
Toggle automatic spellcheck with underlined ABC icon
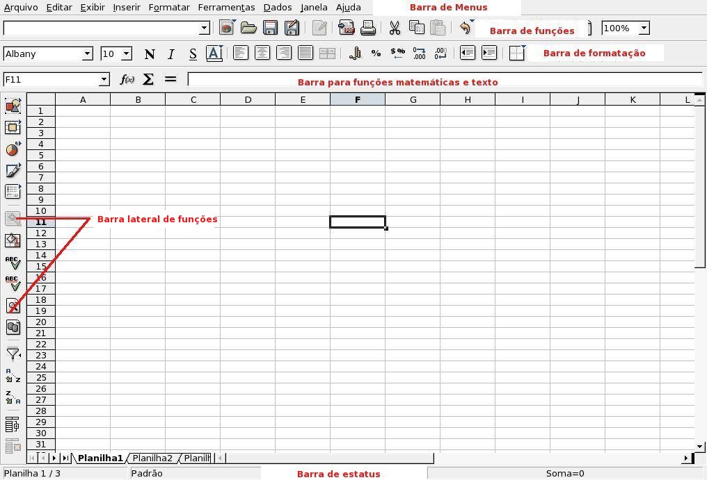[13, 283]
